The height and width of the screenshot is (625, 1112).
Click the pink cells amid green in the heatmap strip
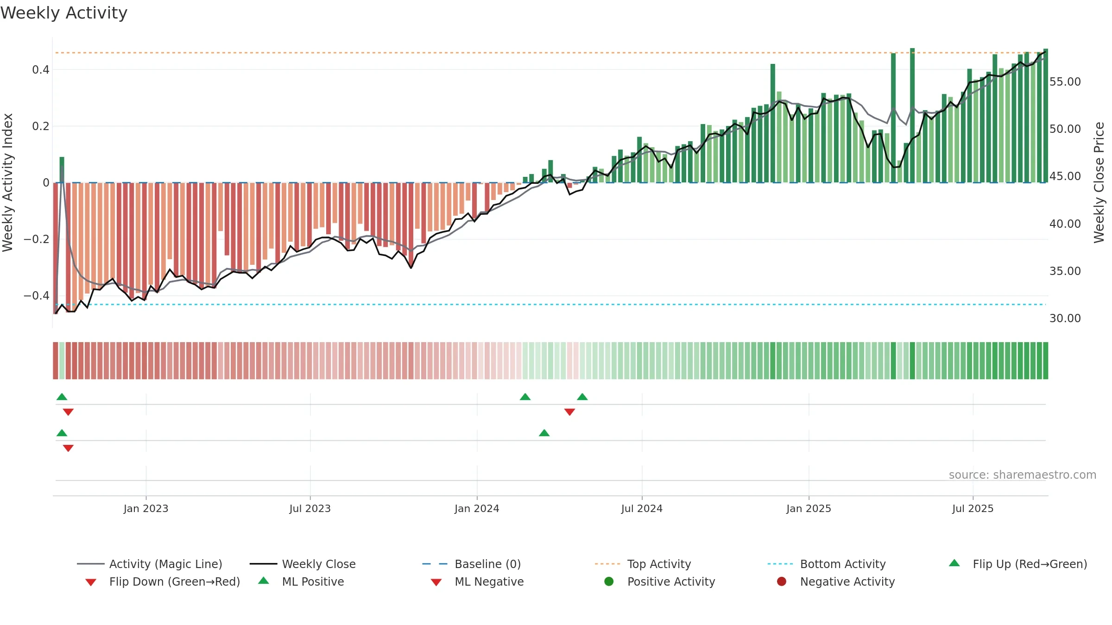(573, 361)
